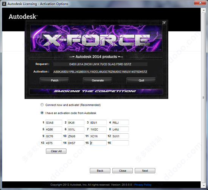The width and height of the screenshot is (208, 190).
Task: Click activation field 13 containing 4ST5
Action: tap(54, 143)
